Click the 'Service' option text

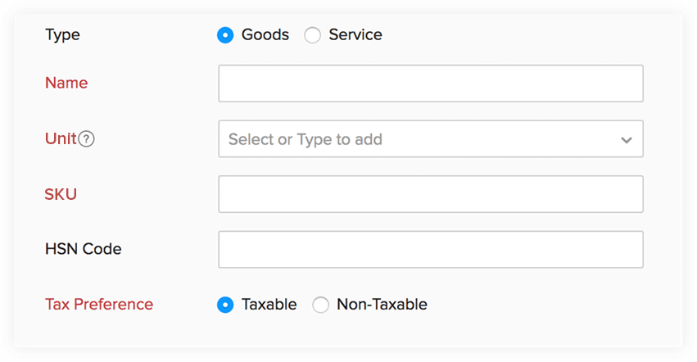(355, 35)
